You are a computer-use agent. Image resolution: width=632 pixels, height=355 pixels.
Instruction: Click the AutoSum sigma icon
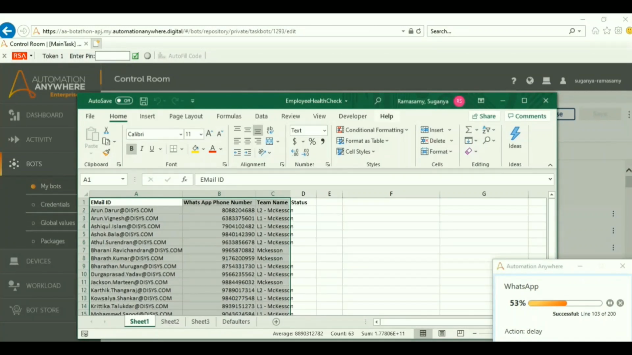(468, 130)
